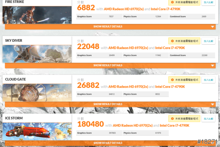The width and height of the screenshot is (220, 147).
Task: Click Intel Core i7-4790K in Cloud Gate row
Action: [170, 87]
